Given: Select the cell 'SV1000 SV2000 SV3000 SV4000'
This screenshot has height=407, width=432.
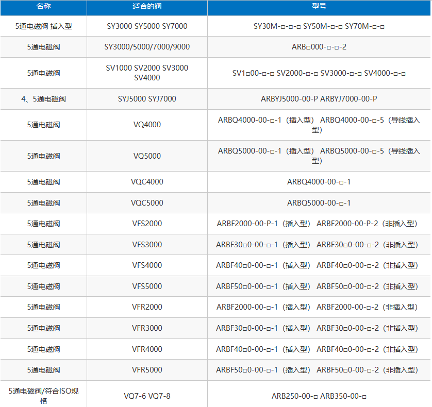Looking at the screenshot, I should point(147,73).
